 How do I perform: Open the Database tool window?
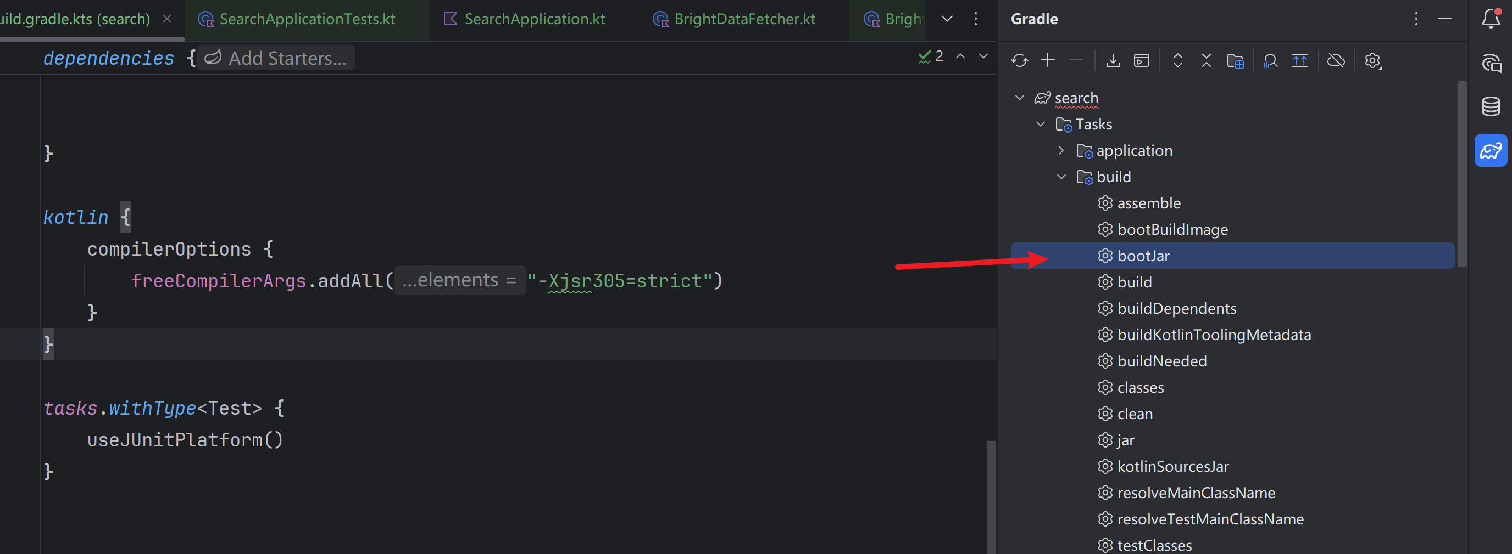(1490, 106)
